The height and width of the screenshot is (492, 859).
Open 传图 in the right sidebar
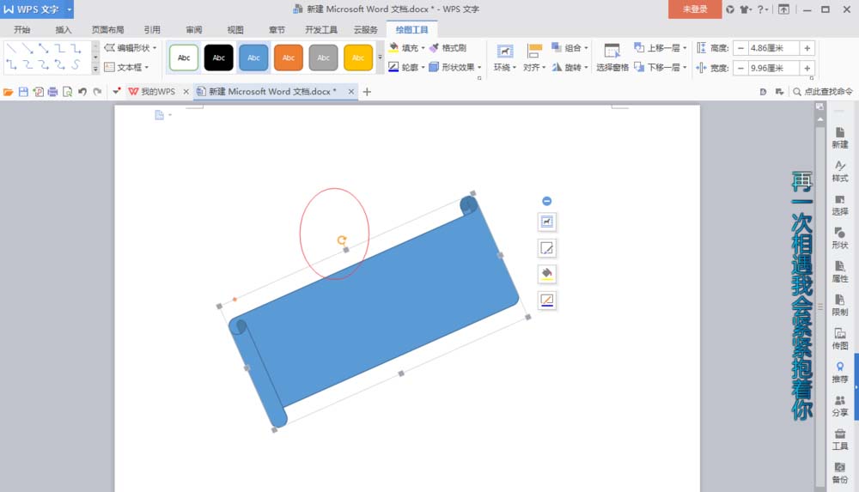tap(840, 338)
